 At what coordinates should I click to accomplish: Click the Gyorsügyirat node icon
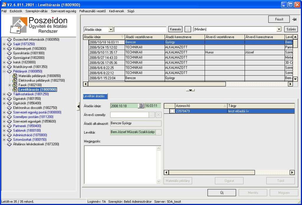pyautogui.click(x=9, y=58)
